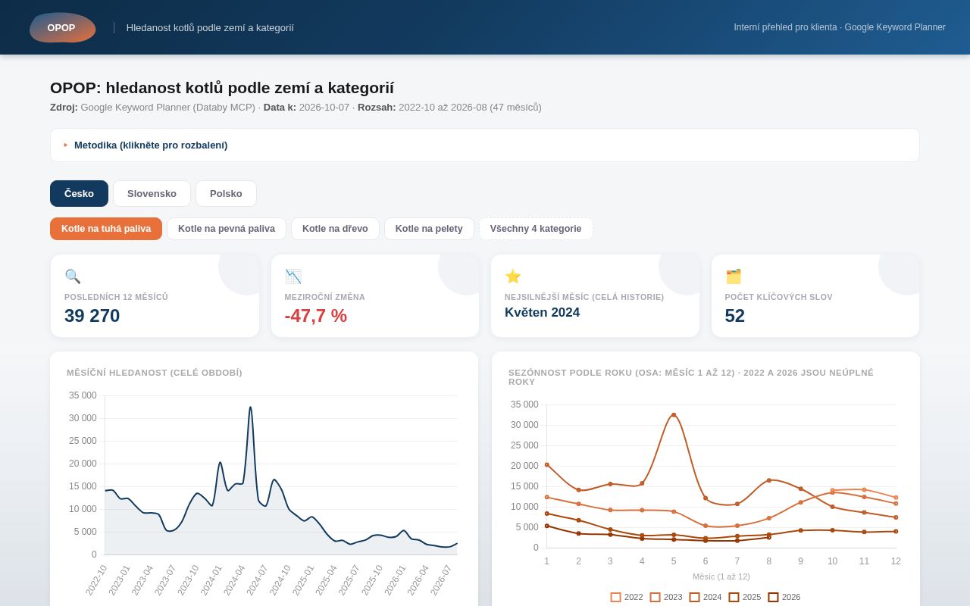
Task: Show Všechny 4 kategorie
Action: pyautogui.click(x=536, y=229)
